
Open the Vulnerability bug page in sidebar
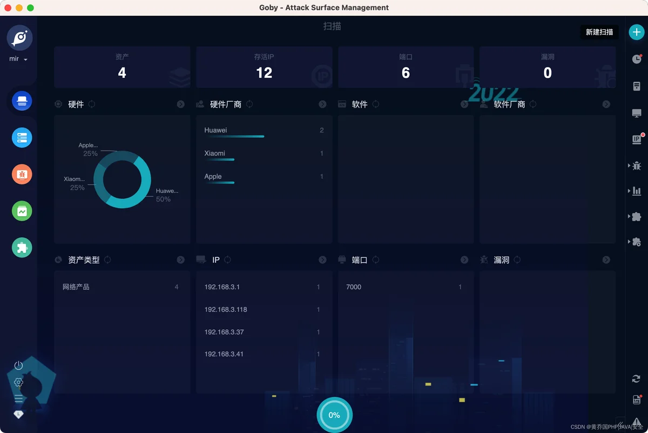click(x=22, y=174)
